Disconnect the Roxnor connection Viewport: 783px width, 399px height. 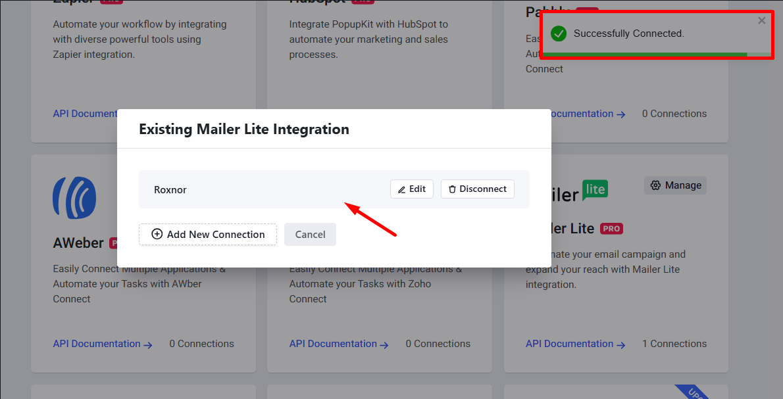point(477,189)
